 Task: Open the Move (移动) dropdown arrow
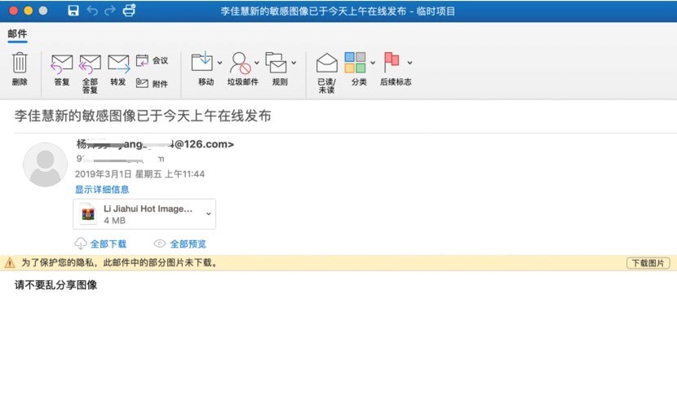pos(219,63)
